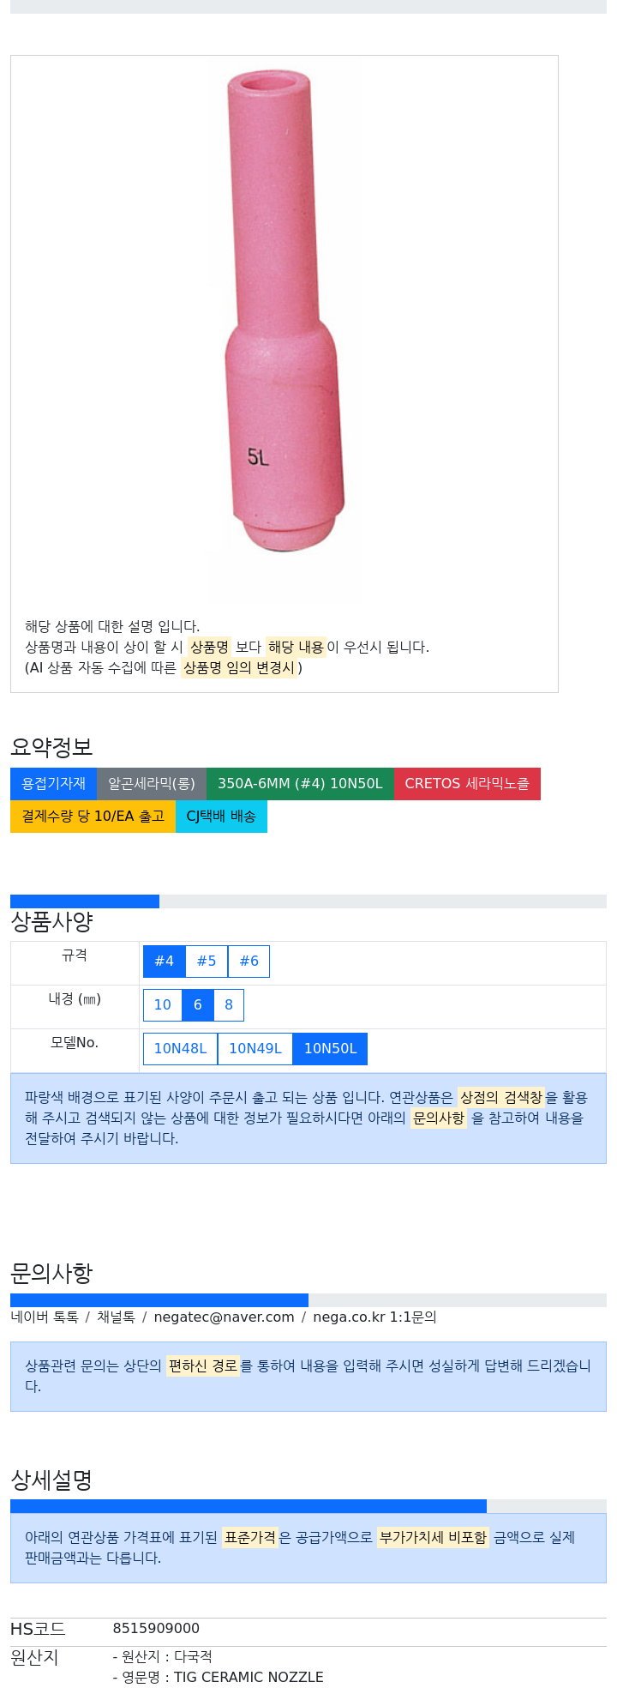The height and width of the screenshot is (1688, 617).
Task: Click the CJ택배 배송 cyan badge
Action: [221, 817]
